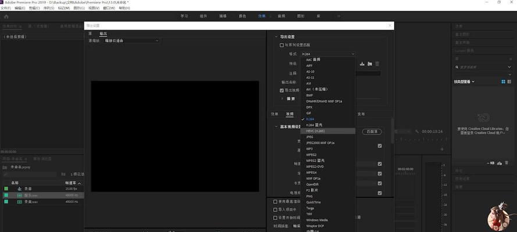Enable 设置开始时间码 checkbox
Screen dimensions: 517x232
tap(275, 217)
